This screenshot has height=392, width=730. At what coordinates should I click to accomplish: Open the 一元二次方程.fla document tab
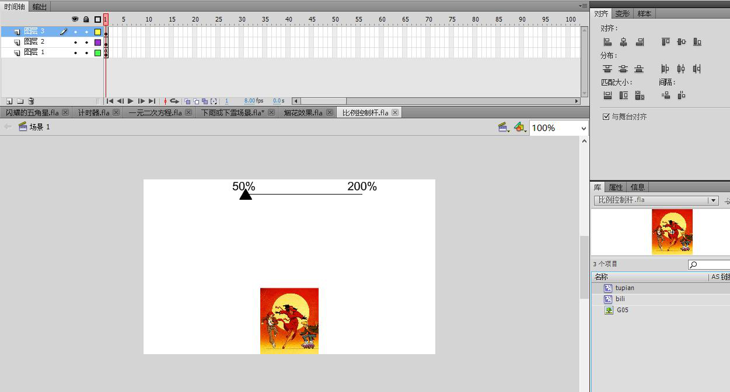tap(160, 112)
